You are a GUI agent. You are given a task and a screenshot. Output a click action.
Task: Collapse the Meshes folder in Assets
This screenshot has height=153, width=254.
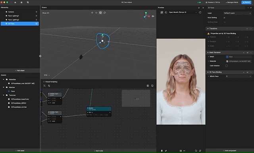4,87
